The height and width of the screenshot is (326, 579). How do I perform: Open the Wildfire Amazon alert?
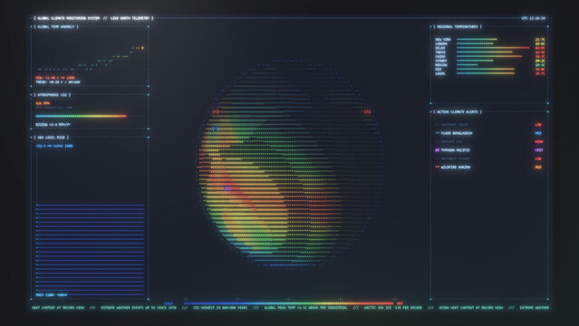(488, 168)
